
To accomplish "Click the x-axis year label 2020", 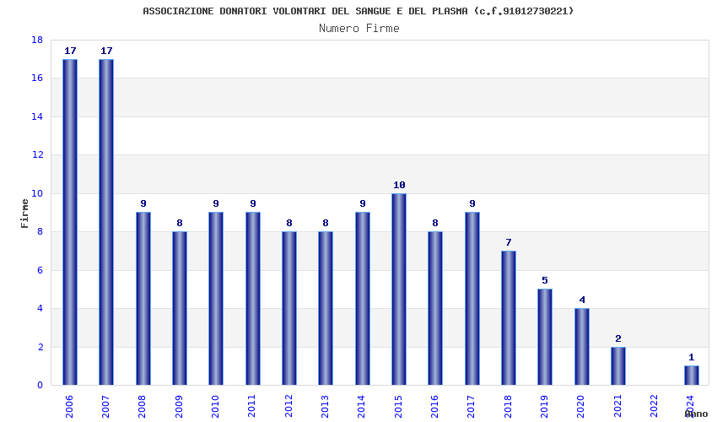I will click(x=580, y=407).
